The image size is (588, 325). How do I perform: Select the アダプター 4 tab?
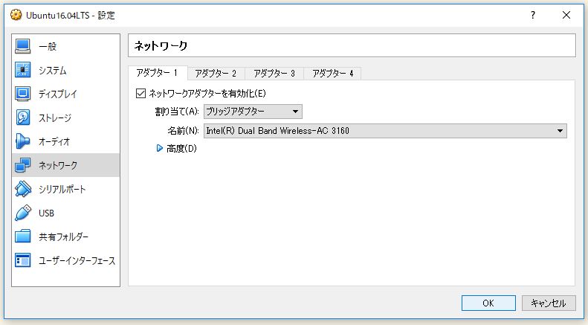click(x=332, y=73)
